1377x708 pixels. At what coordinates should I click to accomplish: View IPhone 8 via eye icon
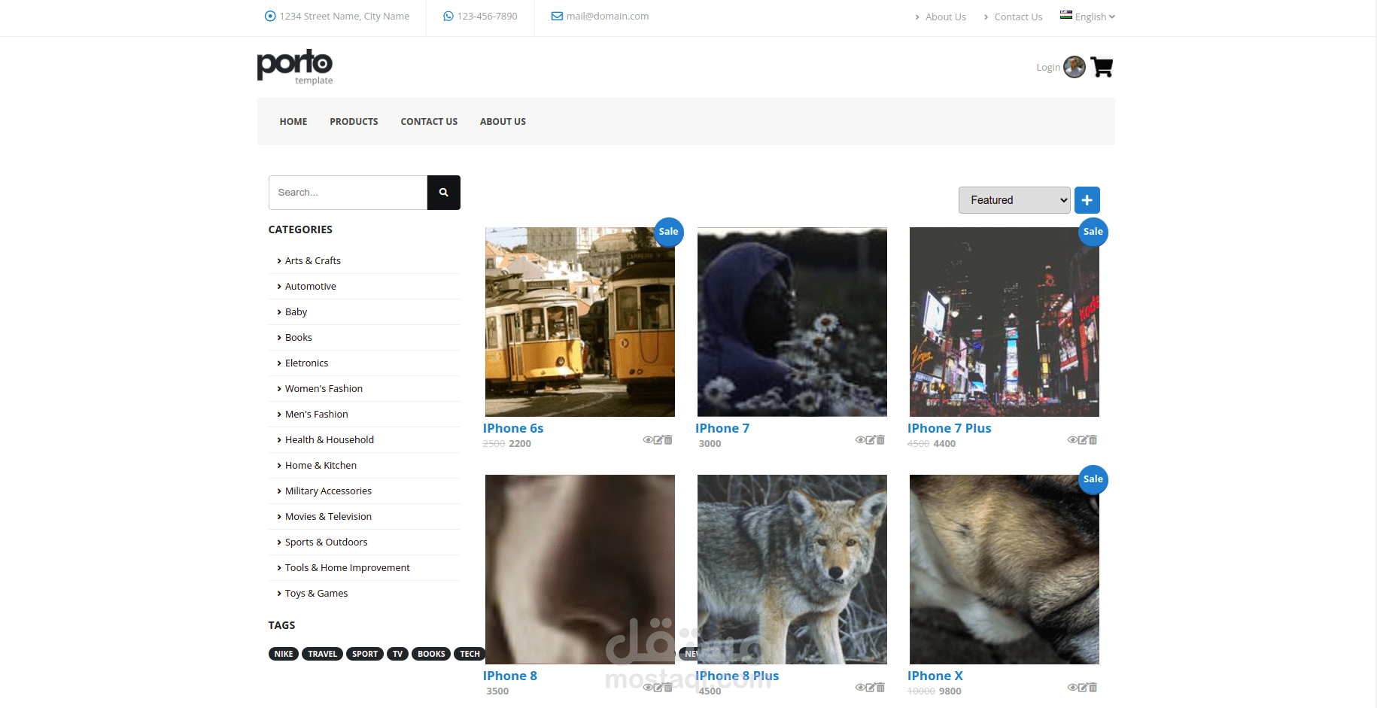pos(647,688)
